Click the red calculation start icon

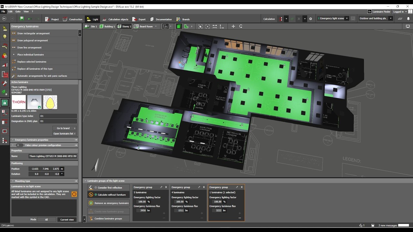(281, 19)
